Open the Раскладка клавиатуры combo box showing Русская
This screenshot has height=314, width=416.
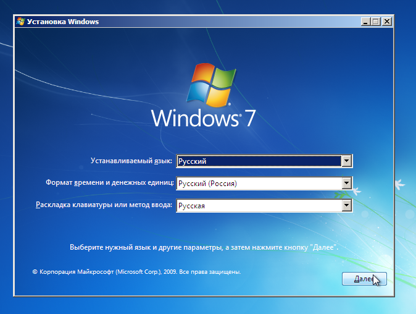click(264, 206)
